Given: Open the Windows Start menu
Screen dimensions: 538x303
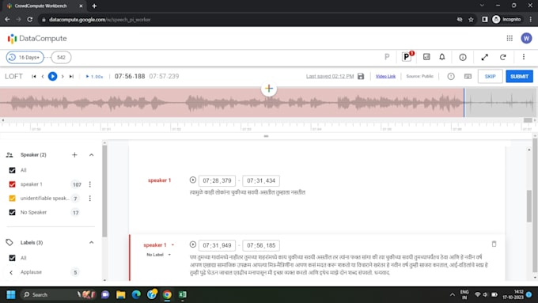Looking at the screenshot, I should pyautogui.click(x=11, y=295).
